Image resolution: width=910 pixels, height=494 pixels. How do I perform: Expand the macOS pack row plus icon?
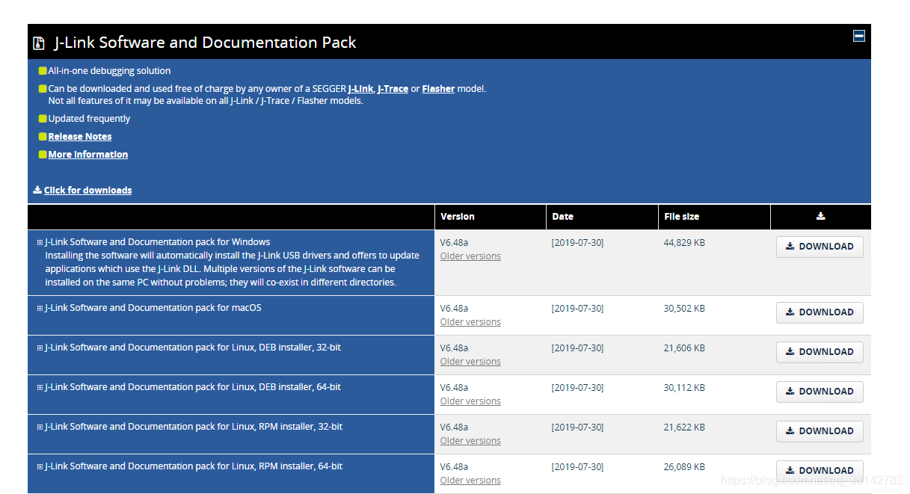point(40,308)
